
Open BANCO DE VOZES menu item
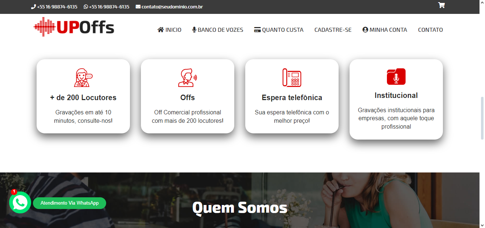(218, 30)
